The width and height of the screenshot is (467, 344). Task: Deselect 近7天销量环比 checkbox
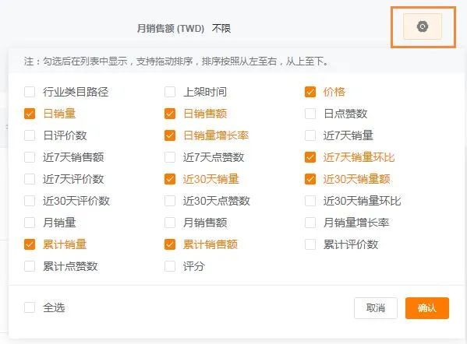[310, 157]
